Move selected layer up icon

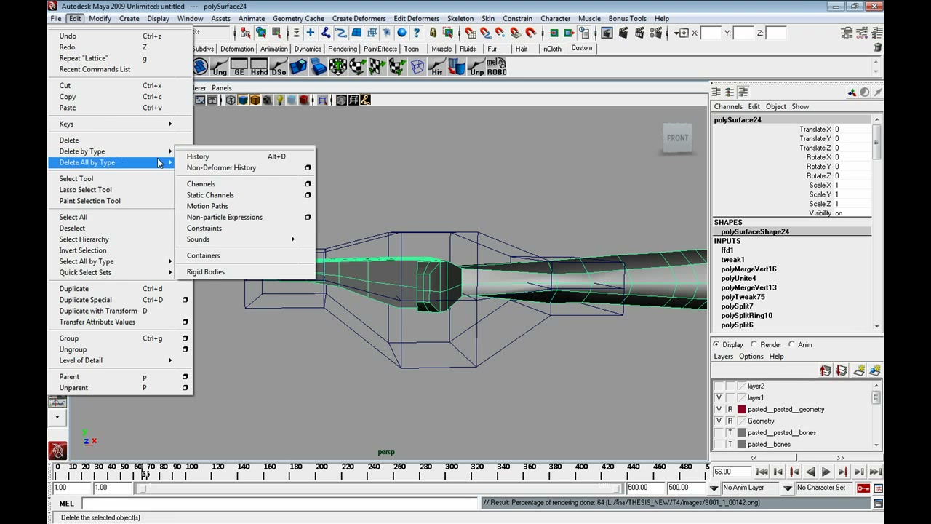[826, 370]
